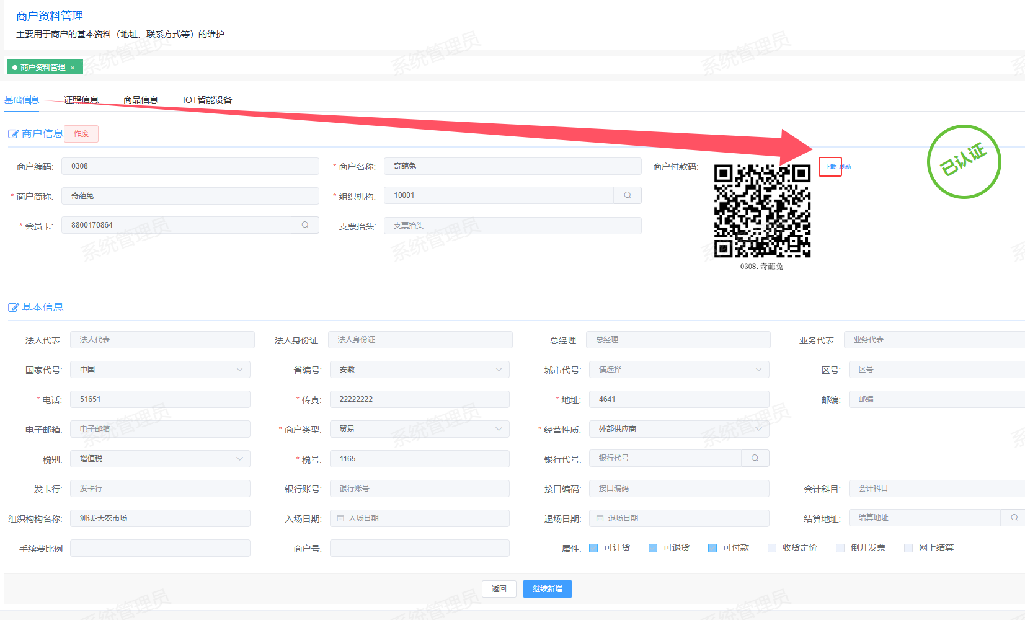Click the 商户资料管理 page title
Image resolution: width=1025 pixels, height=620 pixels.
[x=50, y=16]
